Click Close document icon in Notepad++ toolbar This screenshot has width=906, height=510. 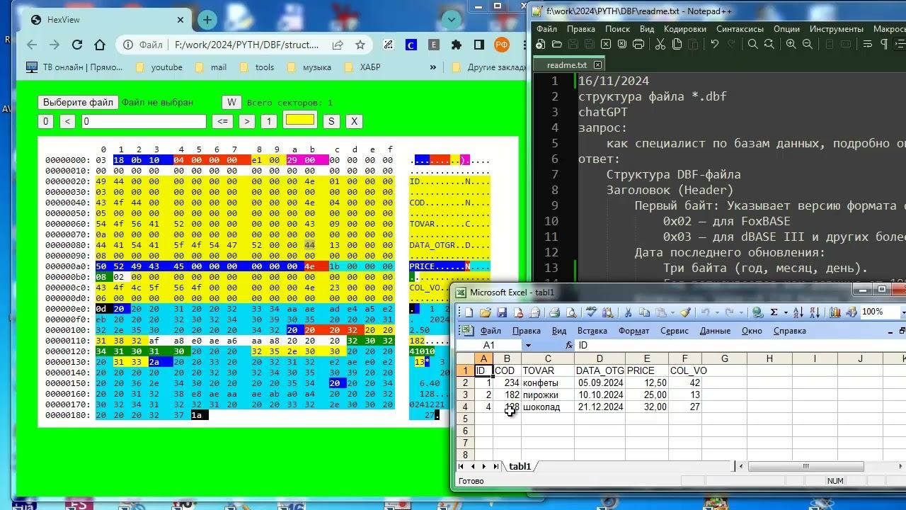[x=606, y=44]
